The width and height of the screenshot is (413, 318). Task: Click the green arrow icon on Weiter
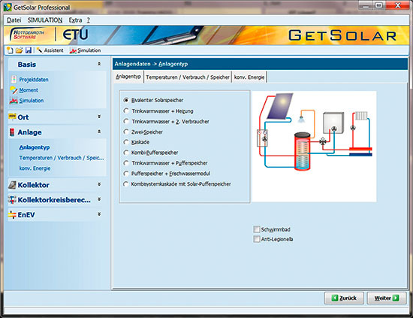[396, 298]
